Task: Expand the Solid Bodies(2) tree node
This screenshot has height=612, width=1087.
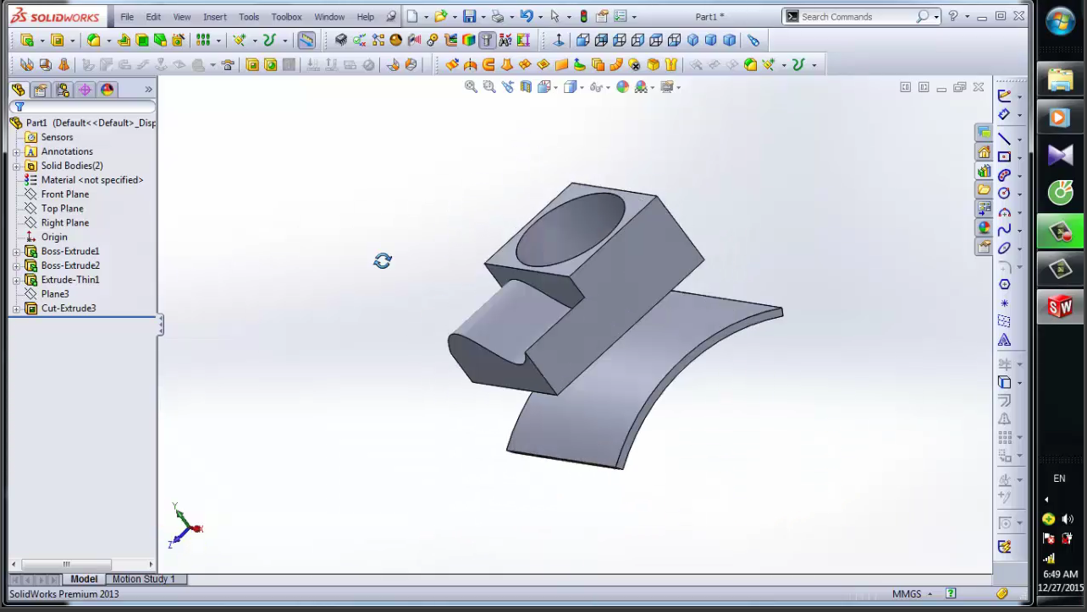Action: pos(16,166)
